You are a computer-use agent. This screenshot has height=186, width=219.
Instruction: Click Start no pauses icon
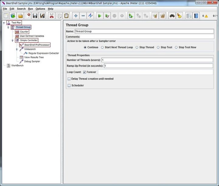[107, 16]
